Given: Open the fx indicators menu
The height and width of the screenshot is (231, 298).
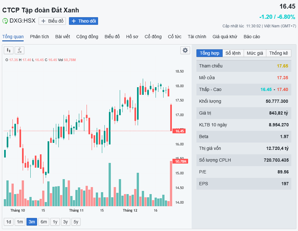Looking at the screenshot, I should point(19,50).
